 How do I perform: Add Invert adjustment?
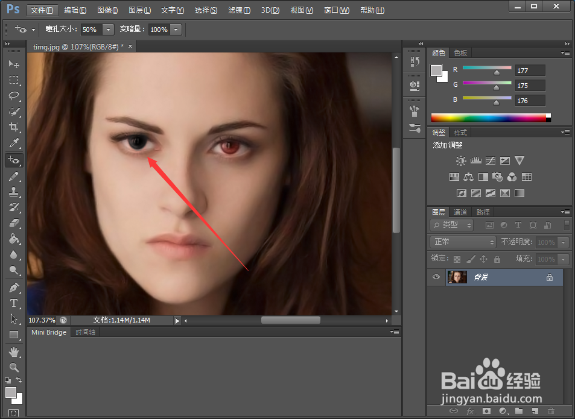tap(462, 193)
